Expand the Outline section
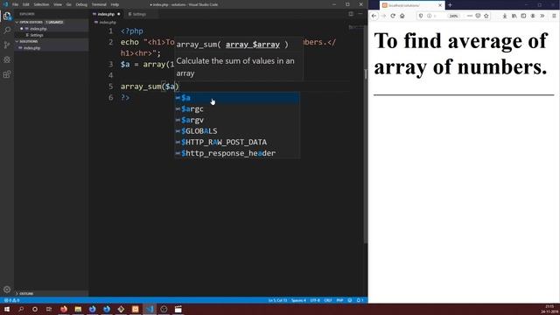This screenshot has height=315, width=560. pyautogui.click(x=52, y=294)
